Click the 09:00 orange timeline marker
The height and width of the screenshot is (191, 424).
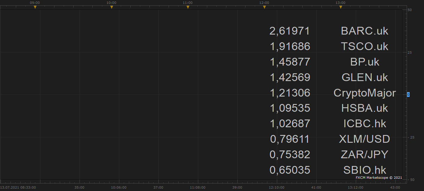[35, 7]
